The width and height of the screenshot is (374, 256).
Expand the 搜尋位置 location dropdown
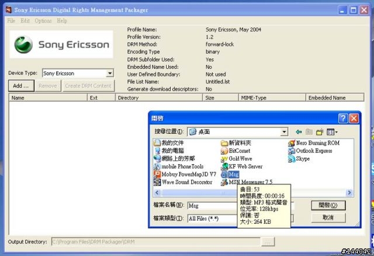(x=284, y=132)
